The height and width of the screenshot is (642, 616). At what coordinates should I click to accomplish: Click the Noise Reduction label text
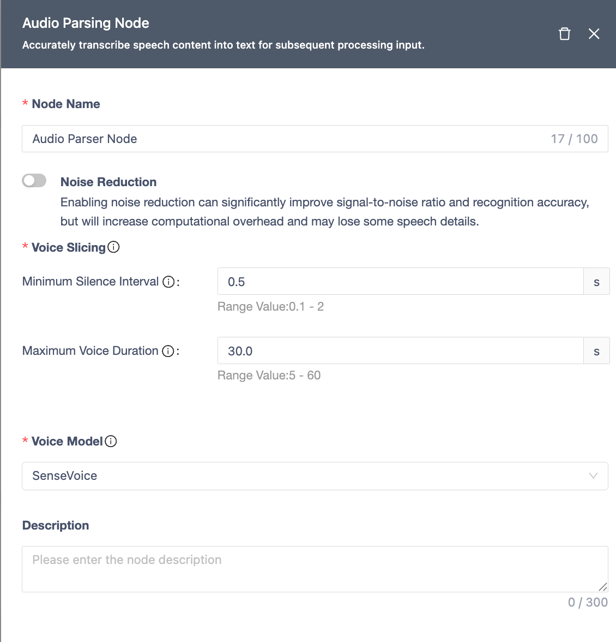point(108,182)
